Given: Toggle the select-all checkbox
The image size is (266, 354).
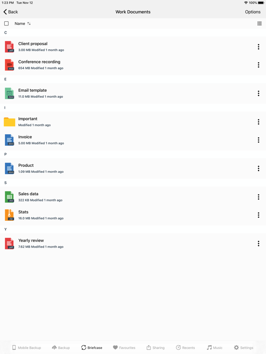Looking at the screenshot, I should click(6, 24).
